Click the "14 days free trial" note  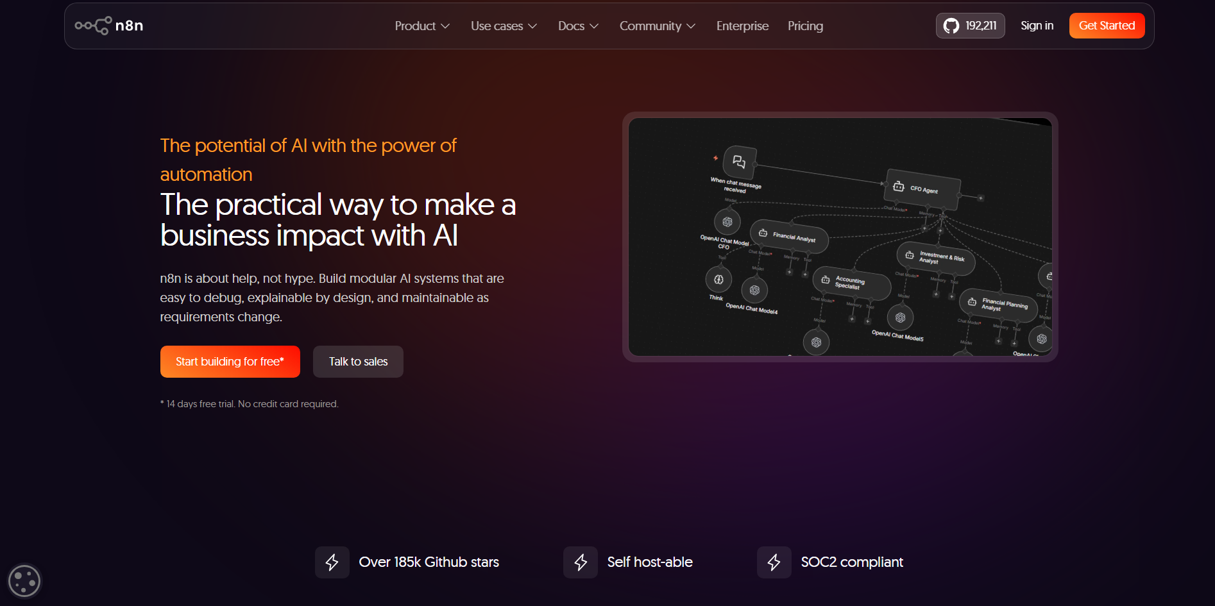(249, 404)
